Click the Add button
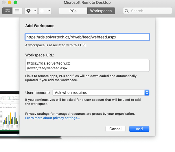 point(139,129)
